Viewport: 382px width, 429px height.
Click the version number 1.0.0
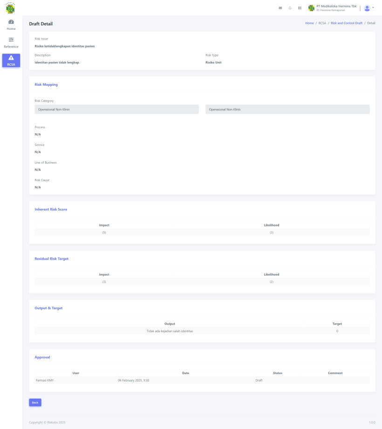click(372, 422)
